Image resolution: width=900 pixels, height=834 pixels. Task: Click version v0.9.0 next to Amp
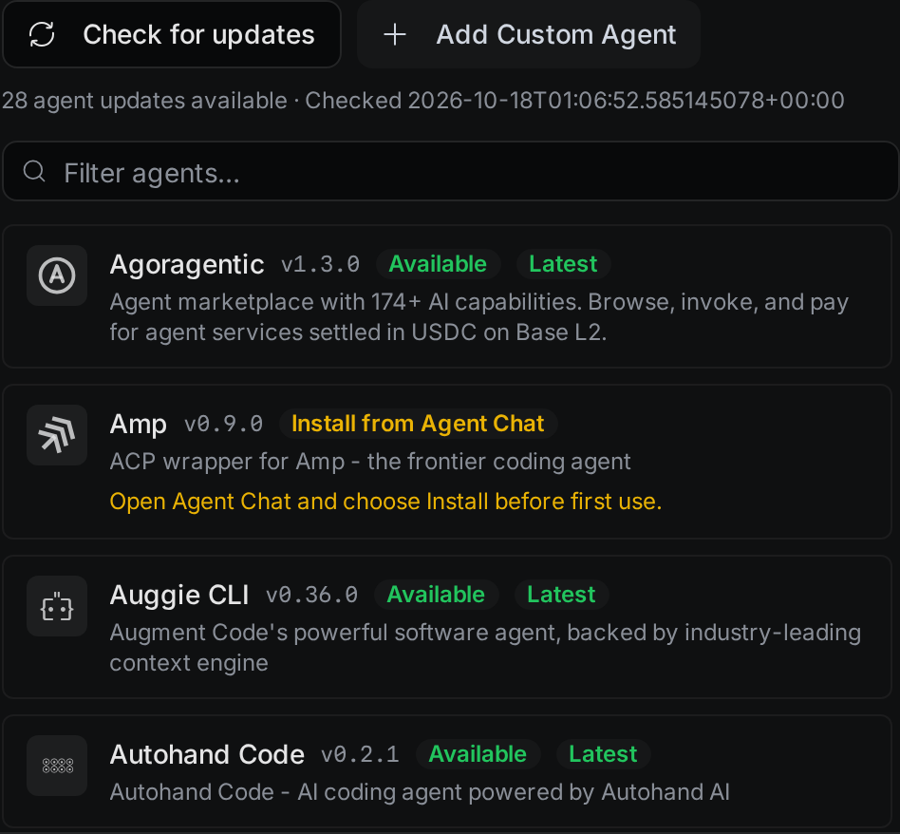tap(223, 425)
